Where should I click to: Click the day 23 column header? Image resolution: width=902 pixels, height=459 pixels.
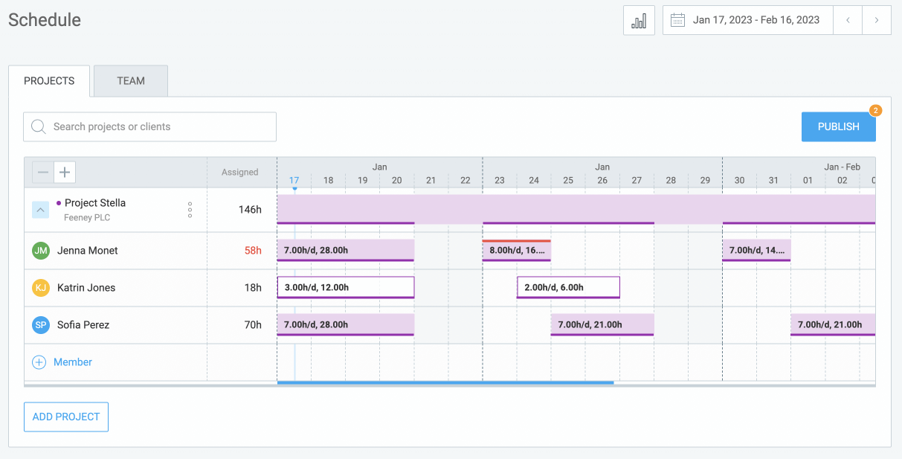coord(500,180)
